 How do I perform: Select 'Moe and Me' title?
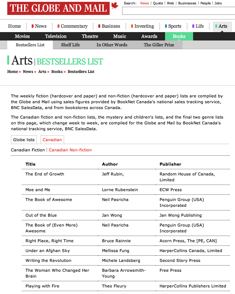coord(38,190)
